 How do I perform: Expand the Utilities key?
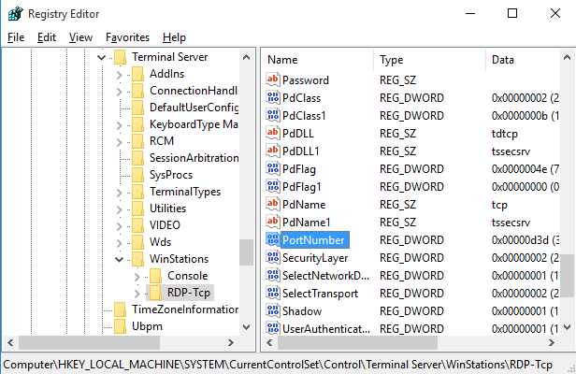[x=119, y=209]
